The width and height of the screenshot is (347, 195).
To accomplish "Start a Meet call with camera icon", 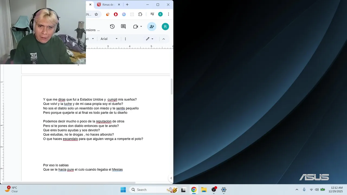I will (x=136, y=27).
